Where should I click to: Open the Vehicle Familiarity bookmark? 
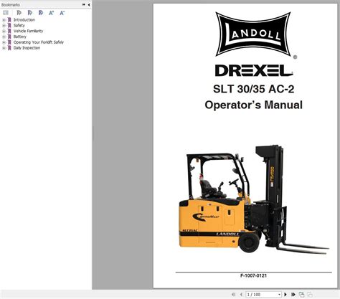coord(28,31)
